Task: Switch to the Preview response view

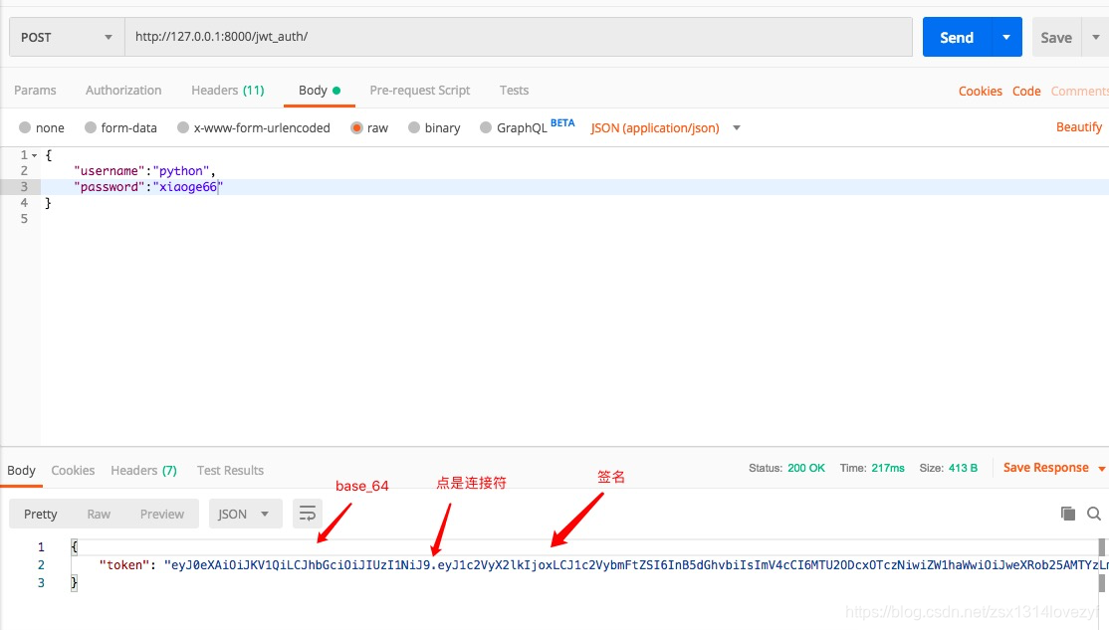Action: tap(162, 513)
